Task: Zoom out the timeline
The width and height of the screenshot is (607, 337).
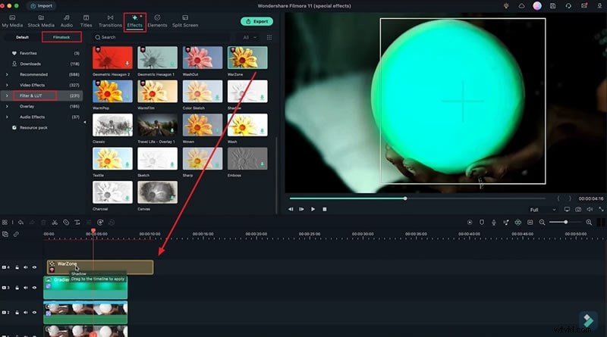Action: point(542,222)
